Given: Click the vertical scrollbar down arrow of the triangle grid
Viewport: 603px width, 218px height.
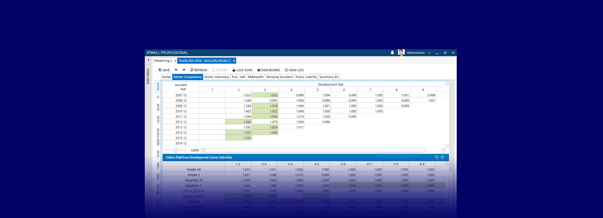Looking at the screenshot, I should point(447,146).
